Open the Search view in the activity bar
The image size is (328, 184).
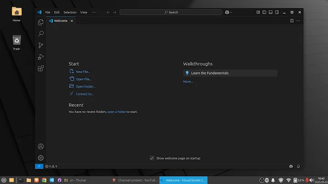pos(41,34)
